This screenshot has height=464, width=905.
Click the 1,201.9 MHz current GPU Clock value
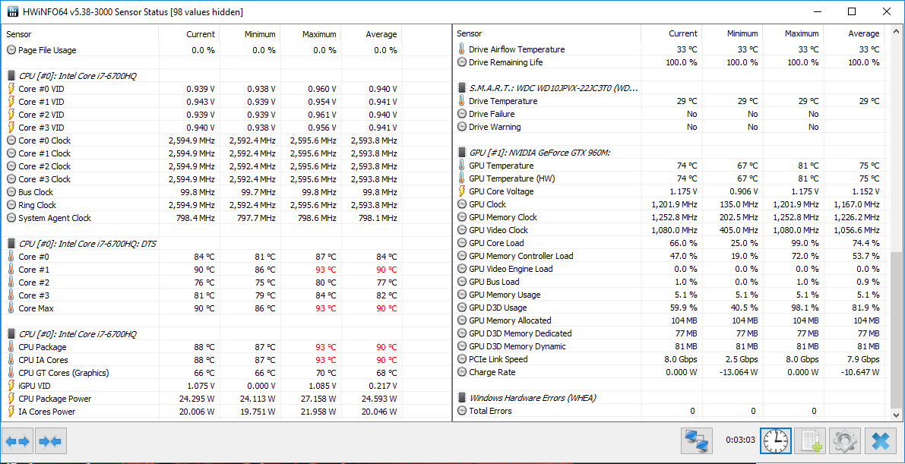pos(674,204)
